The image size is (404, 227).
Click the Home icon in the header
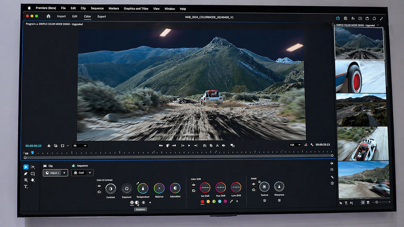(48, 16)
